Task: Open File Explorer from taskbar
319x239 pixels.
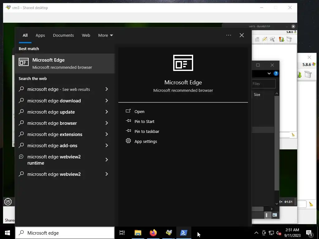Action: (138, 233)
